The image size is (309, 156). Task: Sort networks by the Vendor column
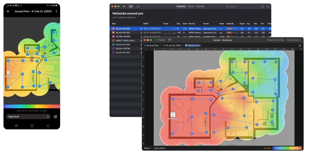click(x=206, y=24)
